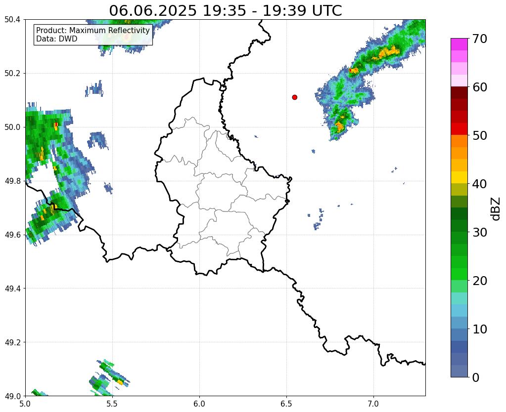Click the light blue 10 dBZ colorbar band

coord(459,323)
